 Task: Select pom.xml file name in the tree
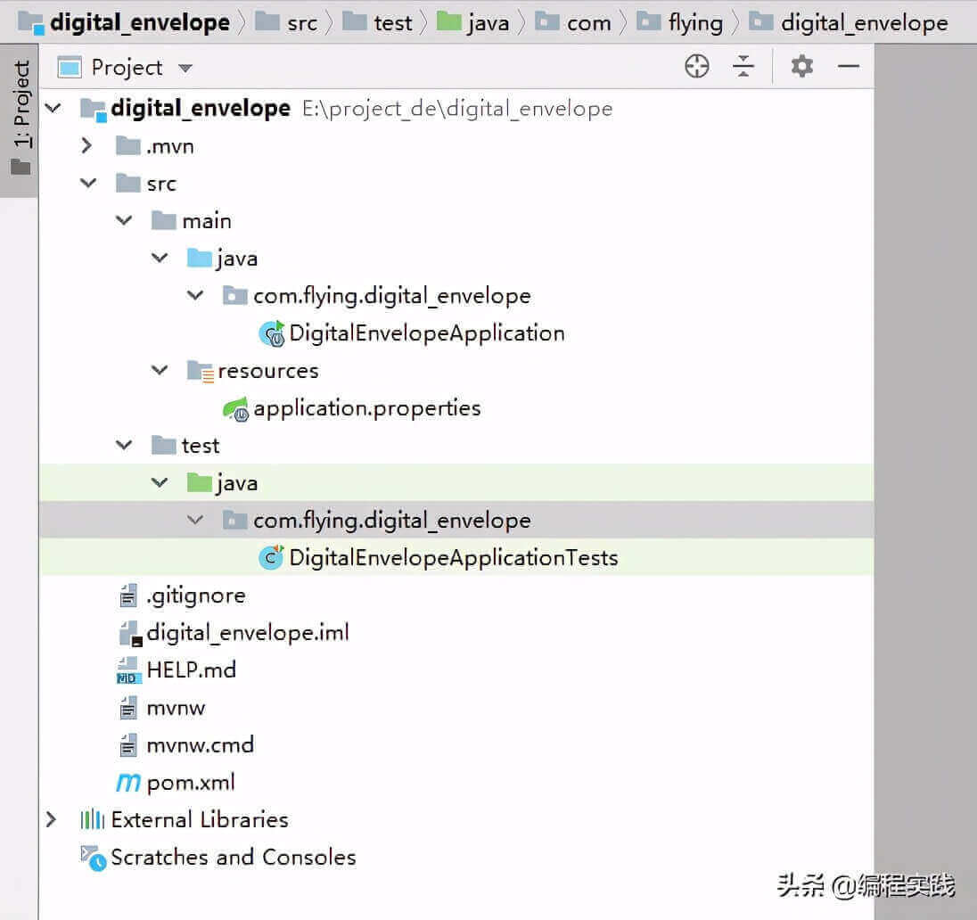tap(191, 783)
